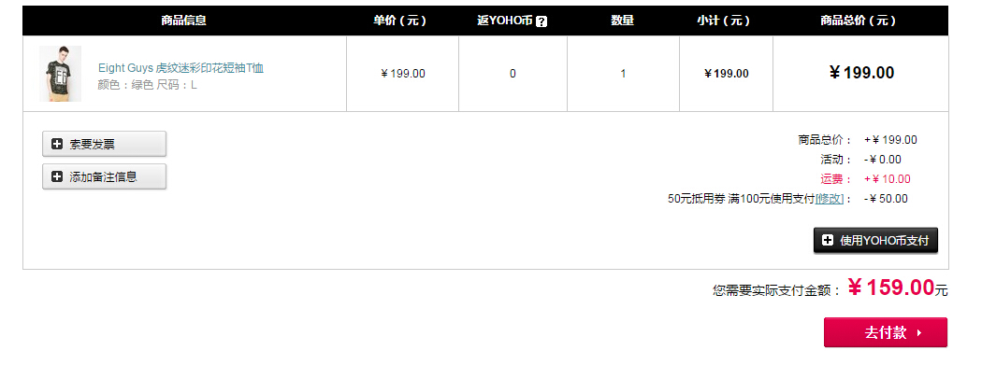Viewport: 982px width, 365px height.
Task: Expand the 索要发票 invoice request section
Action: (104, 144)
